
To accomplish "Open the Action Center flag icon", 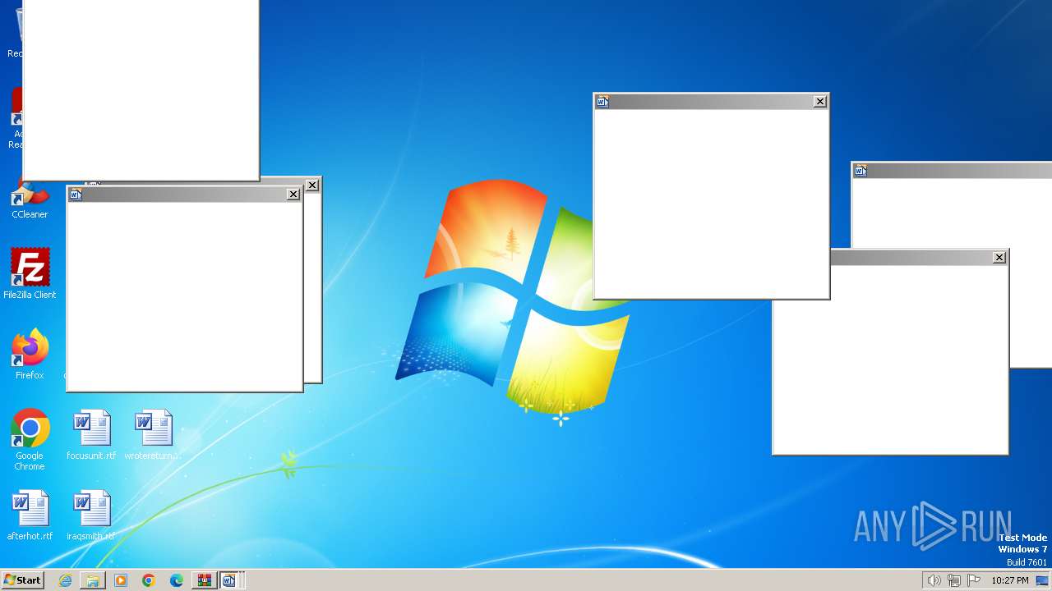I will pos(973,580).
